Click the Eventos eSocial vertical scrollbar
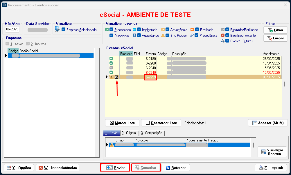 285,84
